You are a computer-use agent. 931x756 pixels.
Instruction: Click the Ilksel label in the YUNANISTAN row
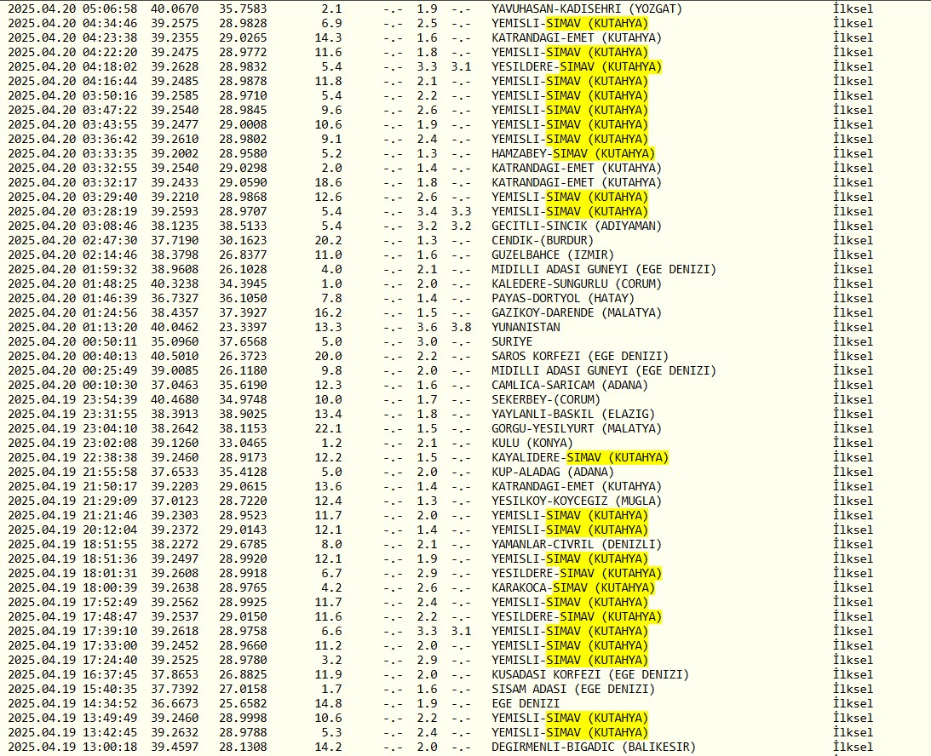click(853, 327)
